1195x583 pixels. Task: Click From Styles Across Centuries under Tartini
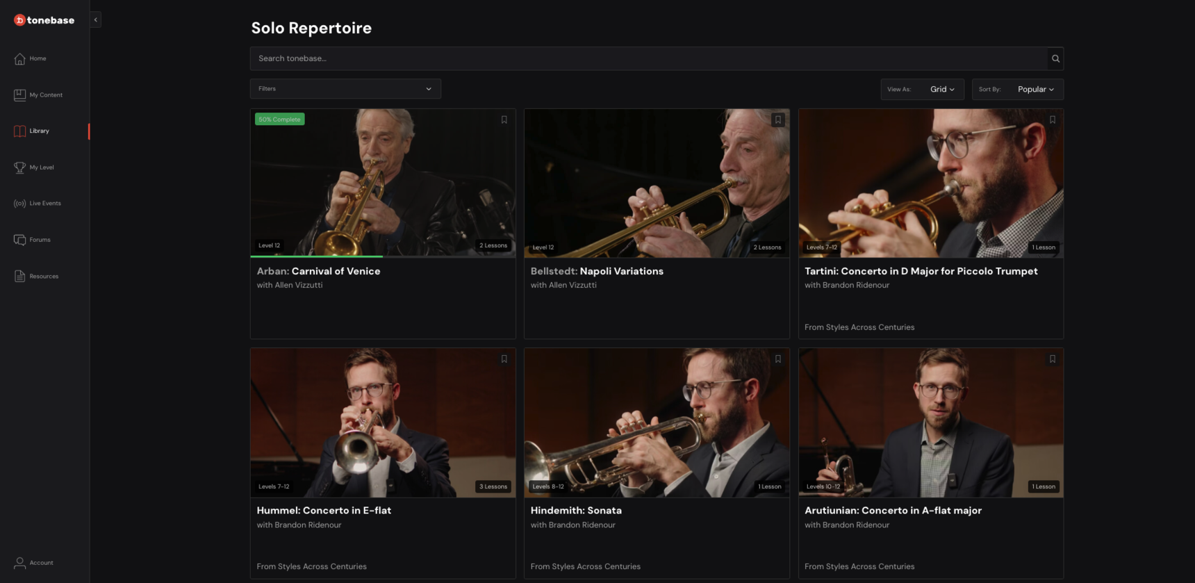[x=859, y=327]
